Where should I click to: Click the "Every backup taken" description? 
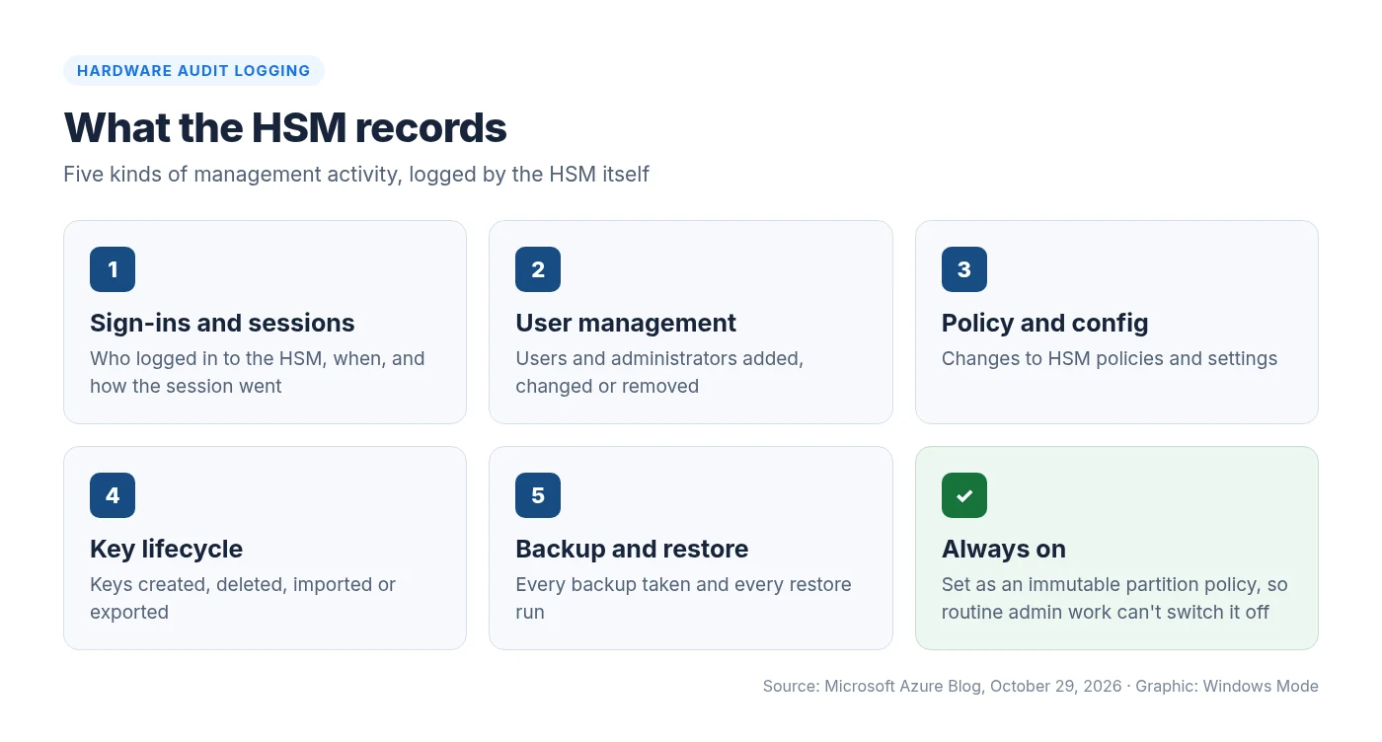coord(683,598)
